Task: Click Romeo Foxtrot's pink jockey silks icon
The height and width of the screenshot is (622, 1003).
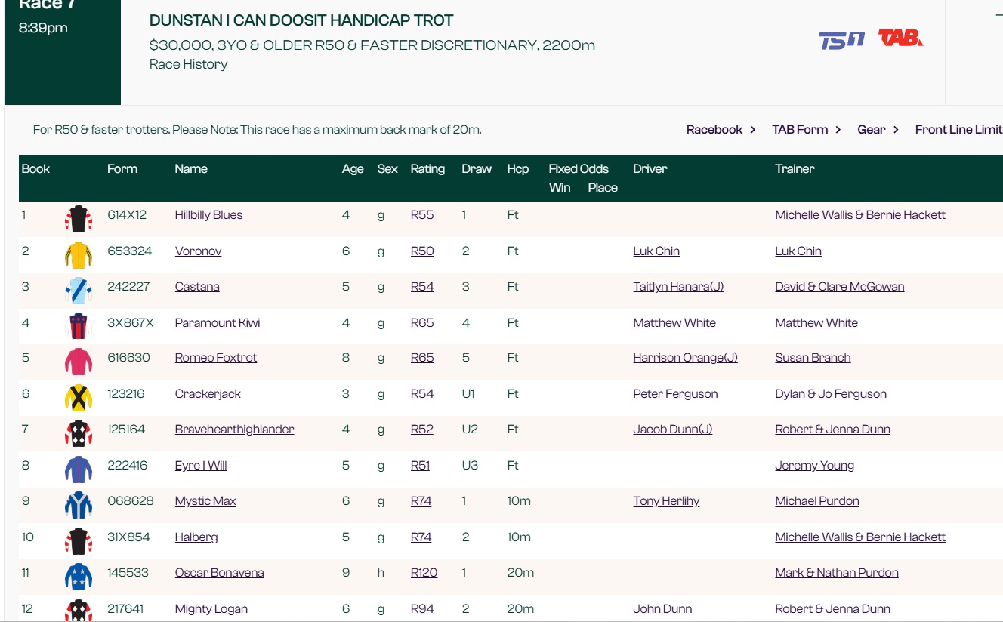Action: click(78, 361)
